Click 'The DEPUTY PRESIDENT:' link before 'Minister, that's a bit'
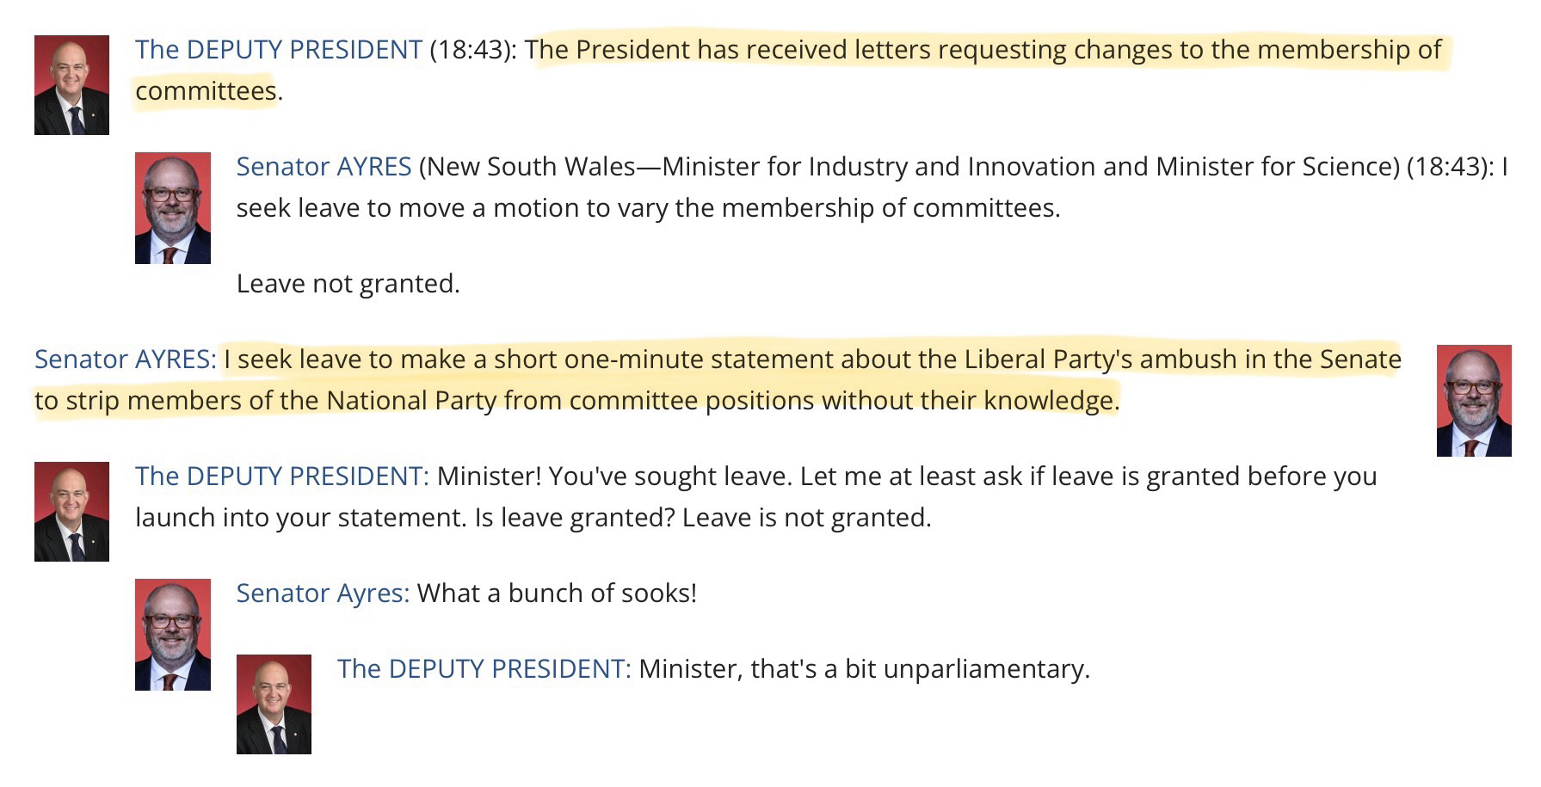Screen dimensions: 1541x787 pos(484,669)
